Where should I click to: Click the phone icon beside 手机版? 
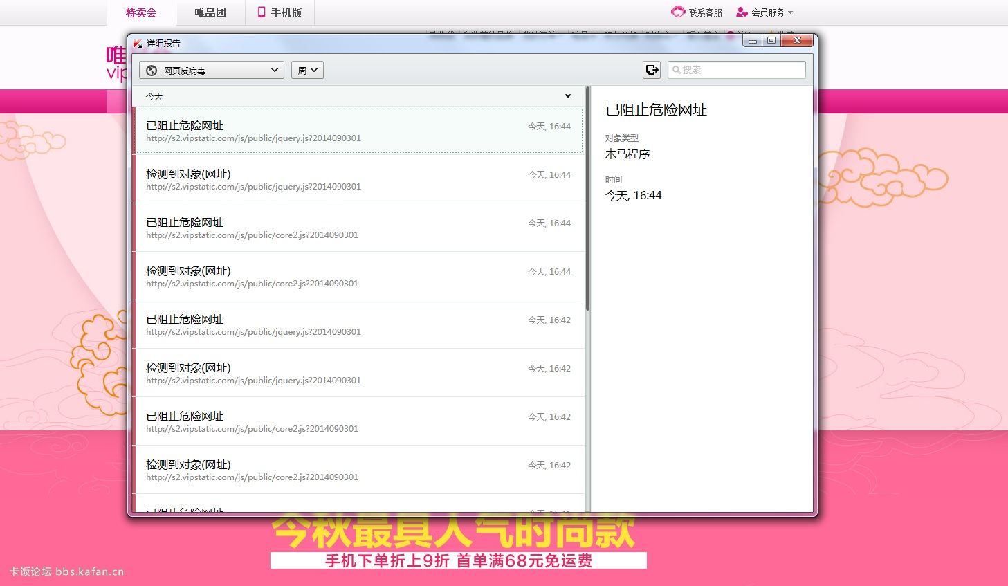coord(262,12)
